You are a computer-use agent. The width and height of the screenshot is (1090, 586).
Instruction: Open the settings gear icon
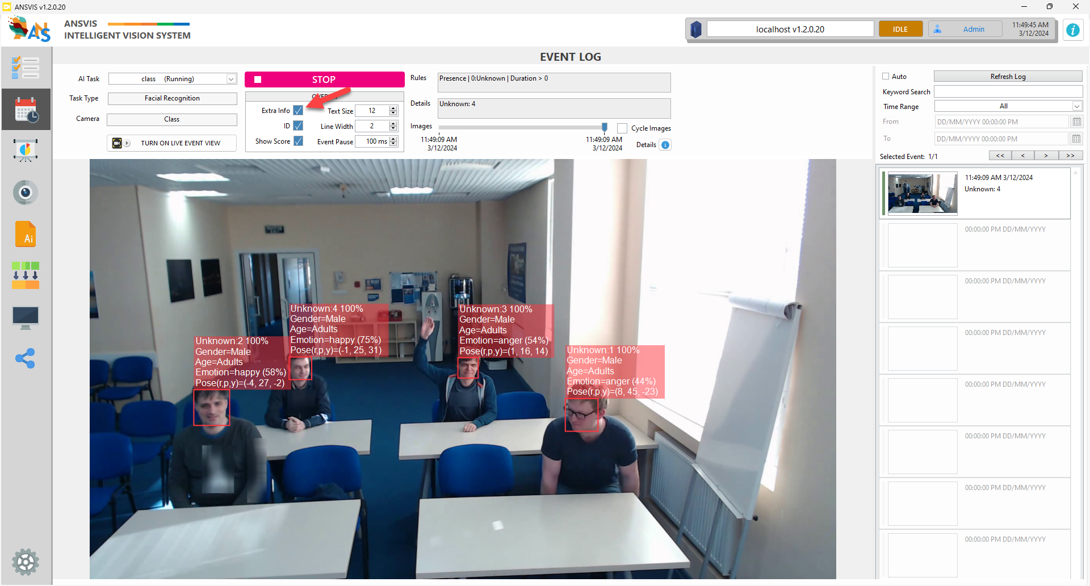[26, 562]
